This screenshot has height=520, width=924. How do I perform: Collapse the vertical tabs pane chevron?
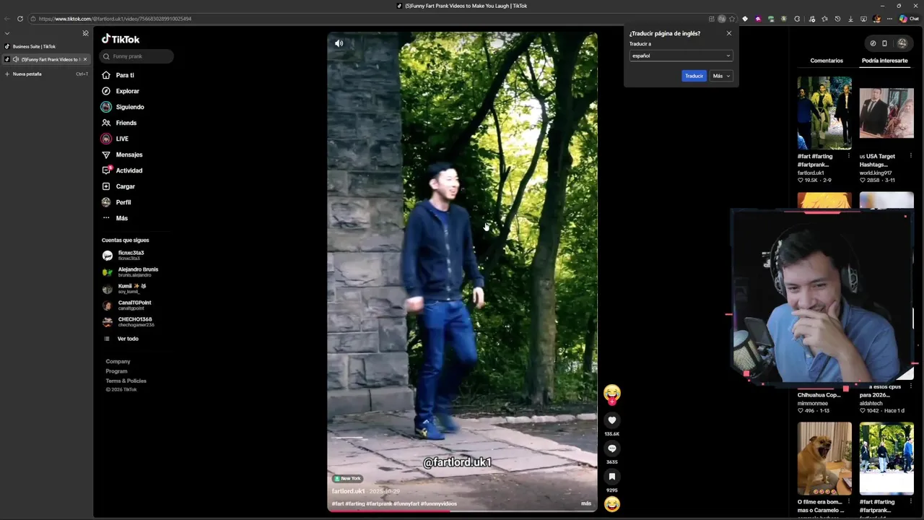[x=7, y=33]
